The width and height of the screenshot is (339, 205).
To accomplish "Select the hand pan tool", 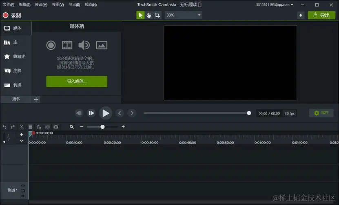I will click(x=149, y=15).
